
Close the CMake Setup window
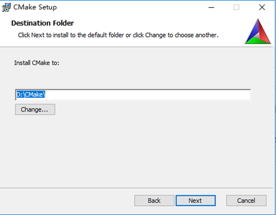pos(262,7)
